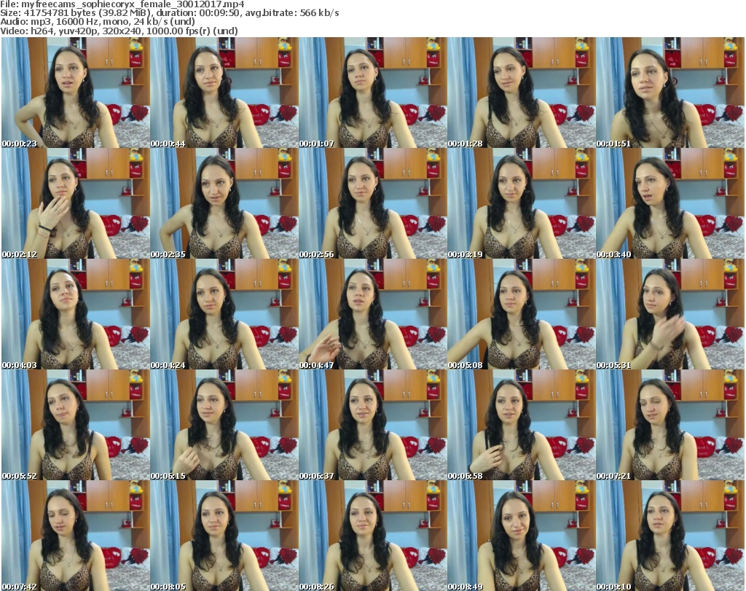The image size is (746, 591).
Task: Select the thumbnail stamped 00:01:07
Action: (372, 93)
